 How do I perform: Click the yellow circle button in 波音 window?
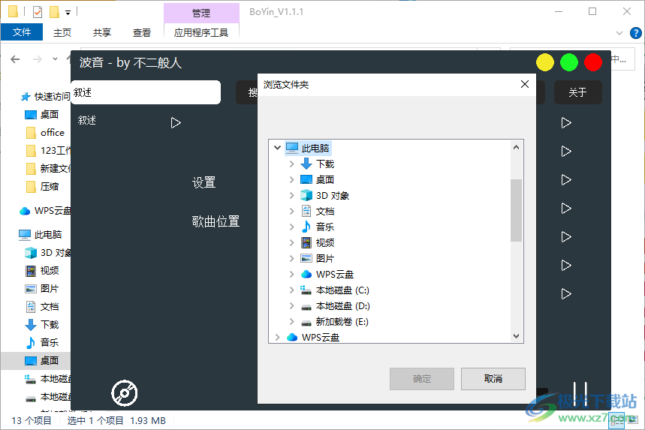click(x=545, y=62)
